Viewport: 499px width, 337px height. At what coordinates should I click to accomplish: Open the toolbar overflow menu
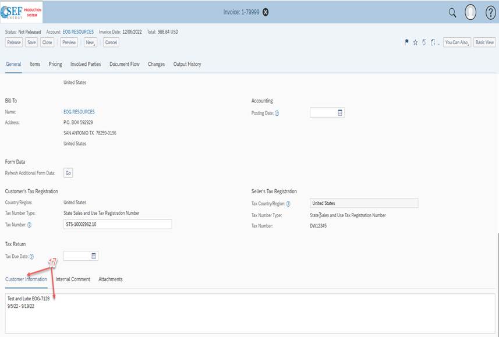[x=438, y=43]
